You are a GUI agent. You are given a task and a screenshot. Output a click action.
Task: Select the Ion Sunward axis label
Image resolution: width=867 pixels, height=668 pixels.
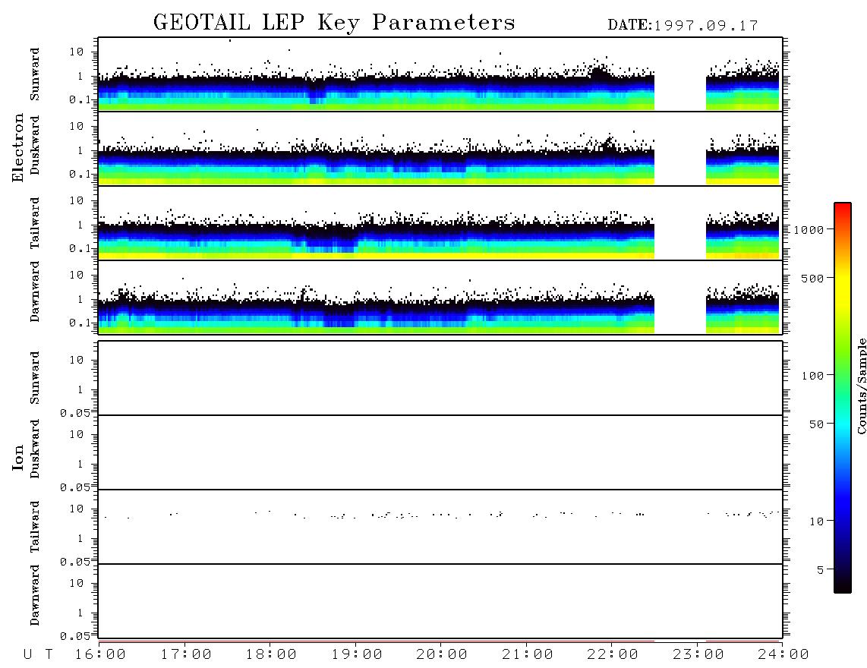(35, 378)
